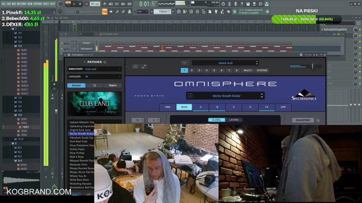Viewport: 362px width, 203px height.
Task: Switch to the FX tab
Action: click(x=267, y=107)
